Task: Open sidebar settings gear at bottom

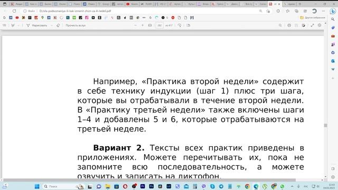Action: pyautogui.click(x=333, y=177)
